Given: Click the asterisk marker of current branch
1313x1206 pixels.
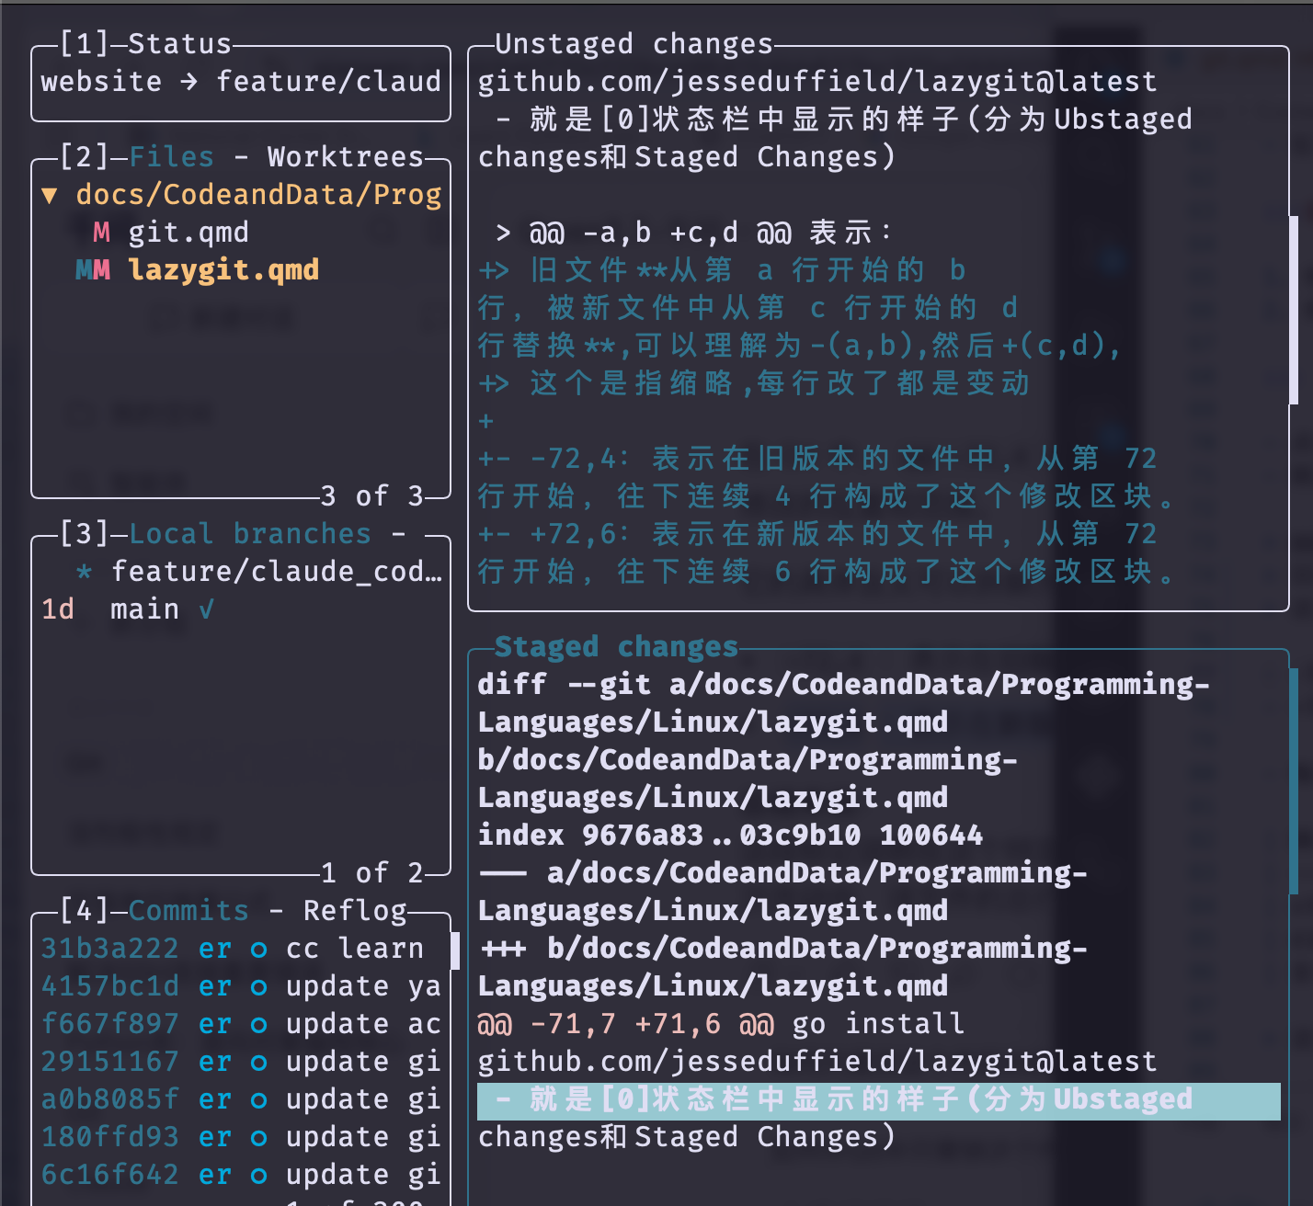Looking at the screenshot, I should tap(85, 572).
